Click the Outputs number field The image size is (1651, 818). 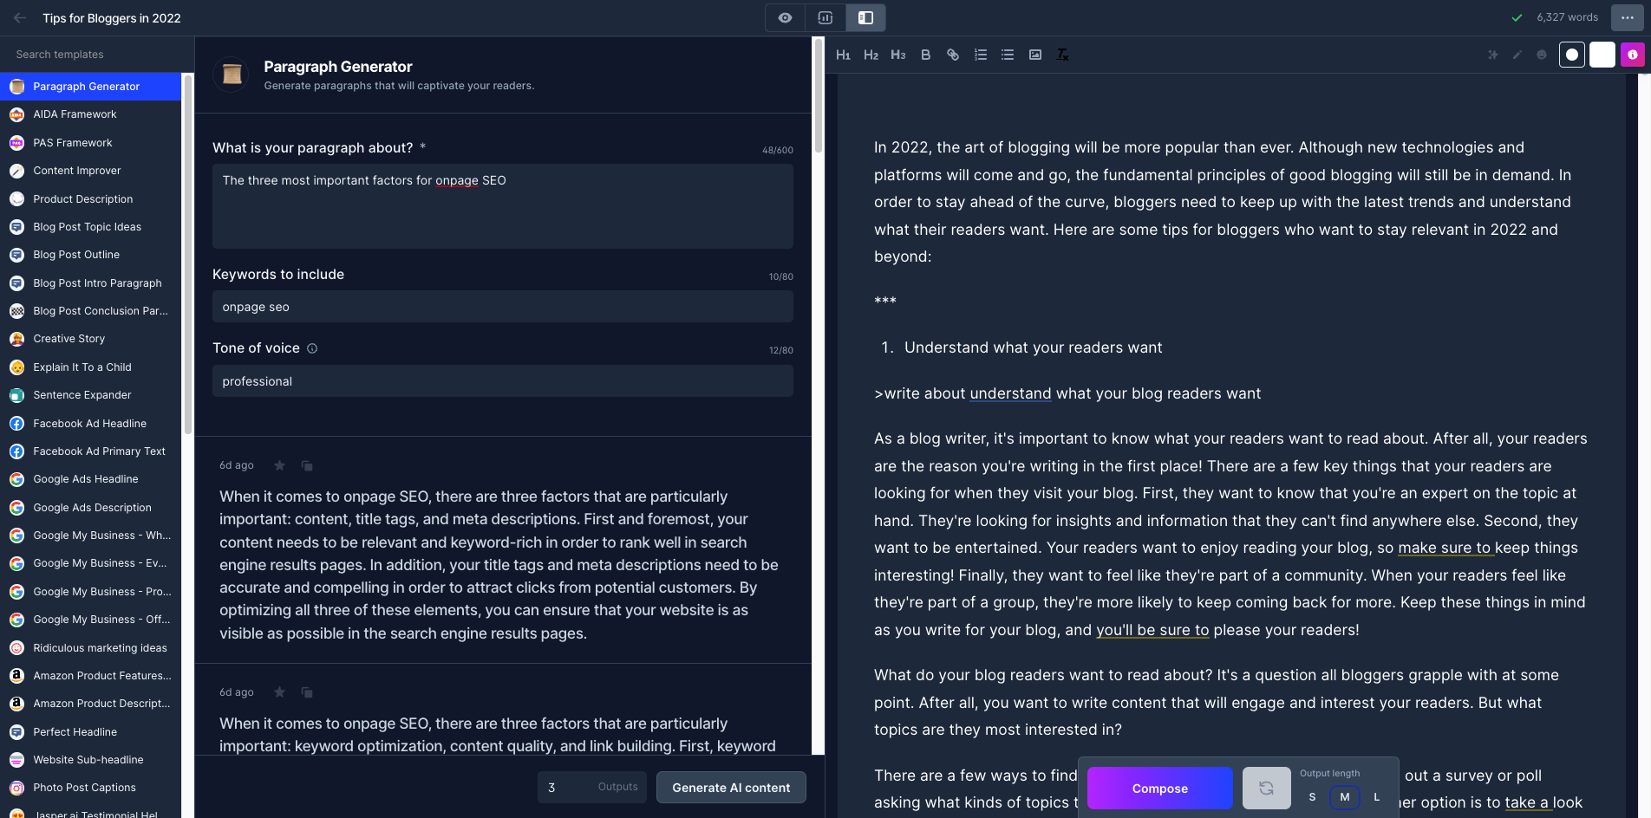tap(592, 787)
